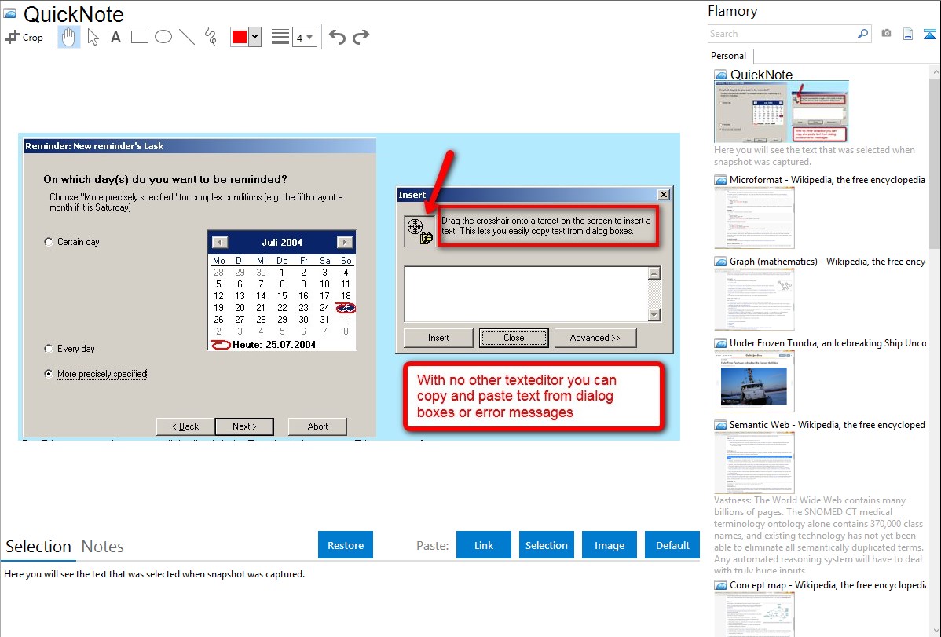Select the ellipse shape tool
Viewport: 941px width, 637px height.
tap(163, 37)
